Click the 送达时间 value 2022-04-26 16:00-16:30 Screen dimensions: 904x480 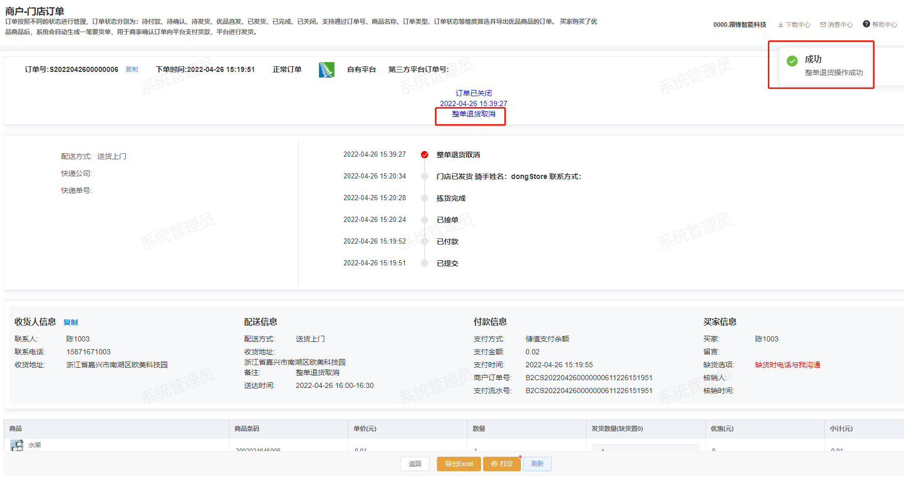coord(335,385)
